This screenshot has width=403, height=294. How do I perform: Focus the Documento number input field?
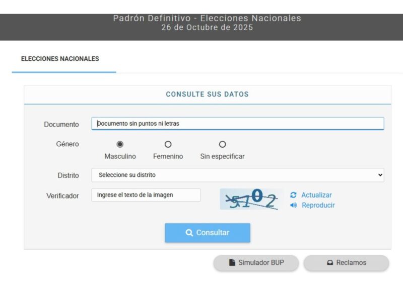click(x=237, y=123)
